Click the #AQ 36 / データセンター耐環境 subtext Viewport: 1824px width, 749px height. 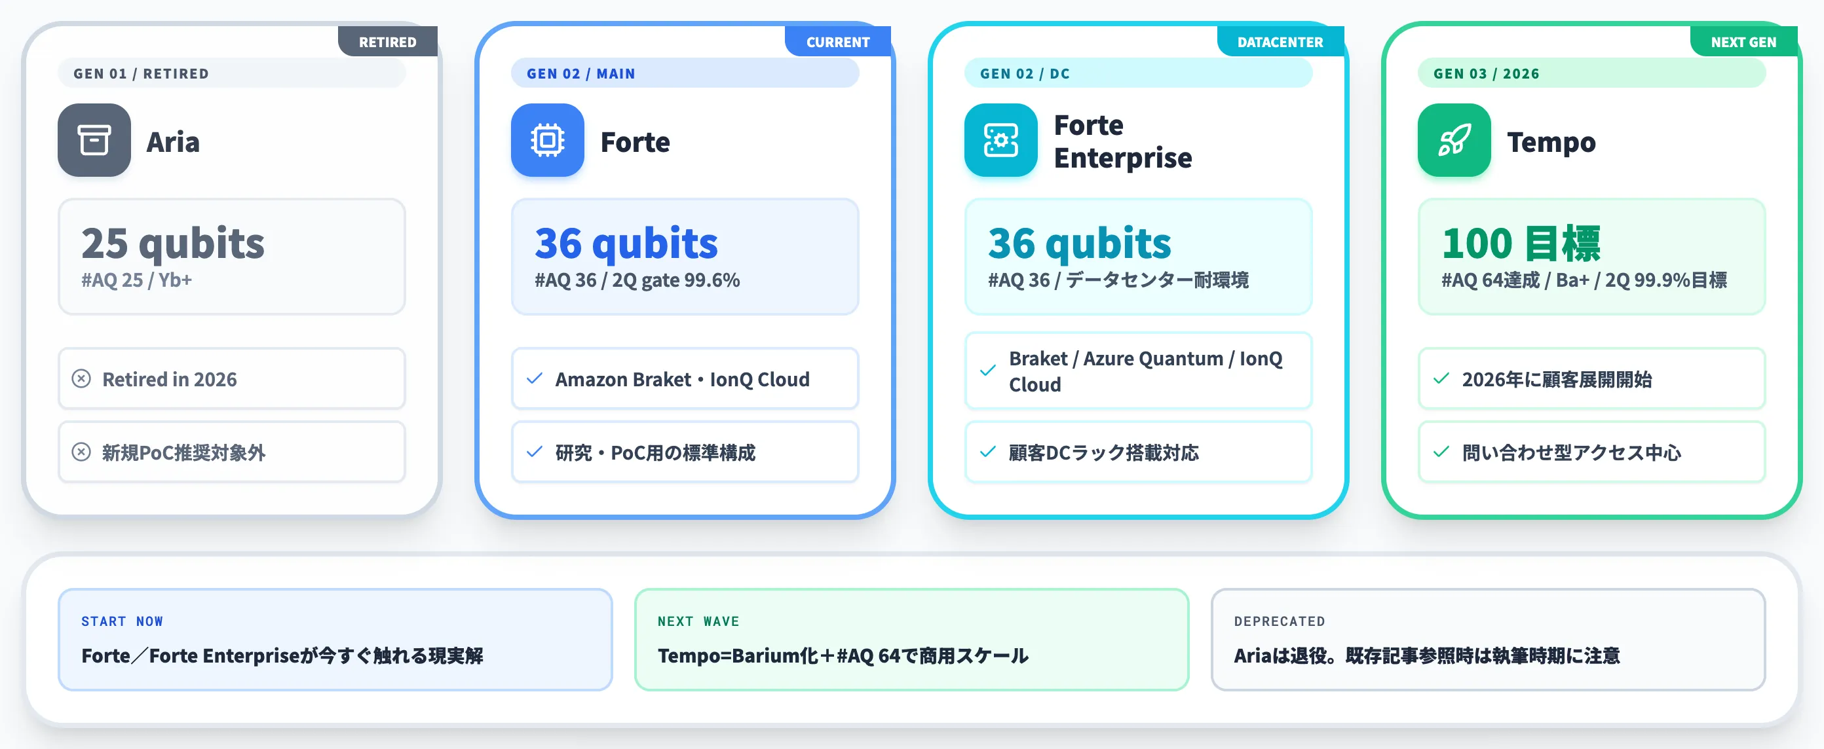(x=1118, y=280)
